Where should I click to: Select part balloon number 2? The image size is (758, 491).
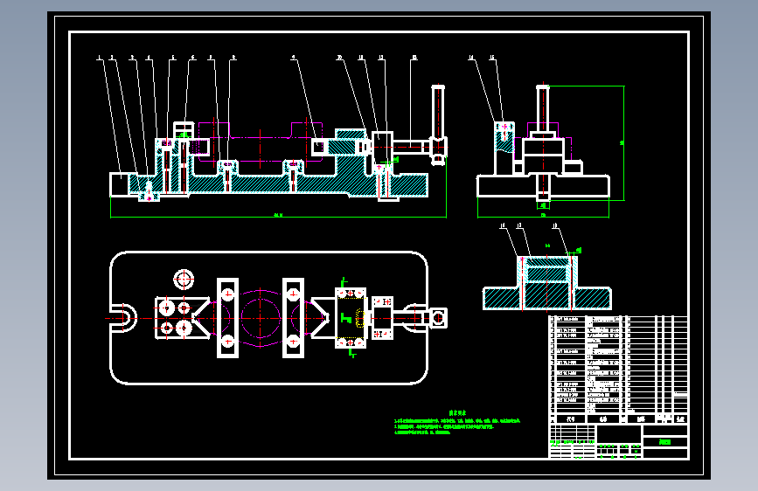pos(112,58)
